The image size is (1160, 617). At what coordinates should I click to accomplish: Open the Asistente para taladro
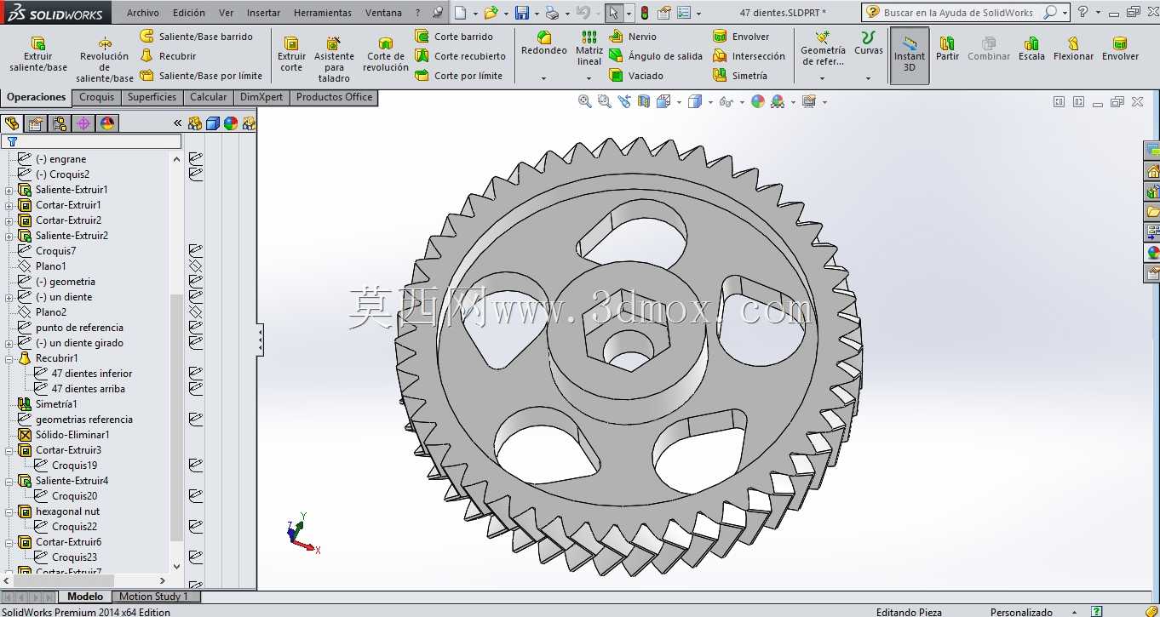334,59
